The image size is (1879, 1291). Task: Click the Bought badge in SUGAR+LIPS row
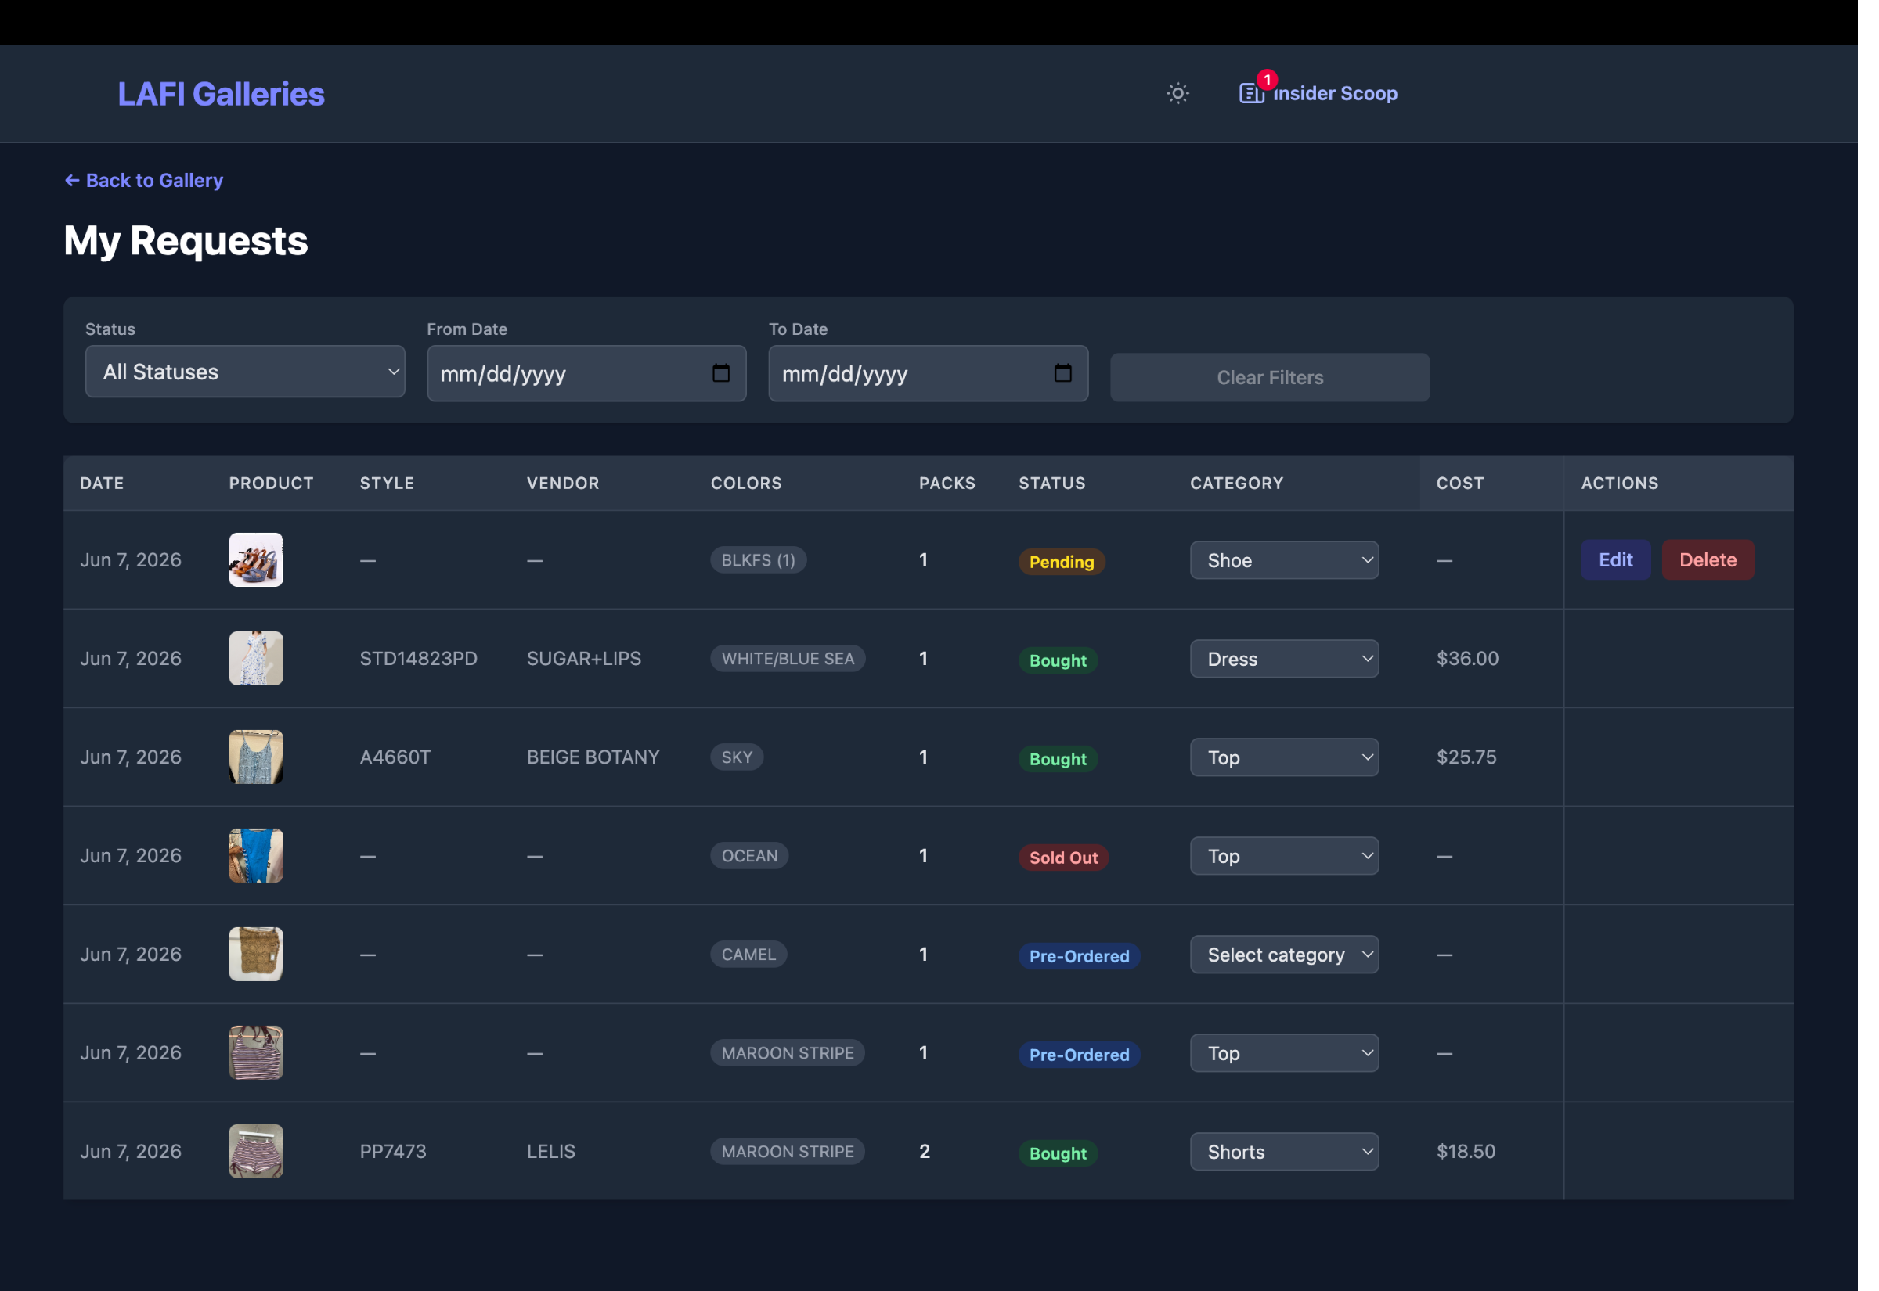pyautogui.click(x=1058, y=661)
